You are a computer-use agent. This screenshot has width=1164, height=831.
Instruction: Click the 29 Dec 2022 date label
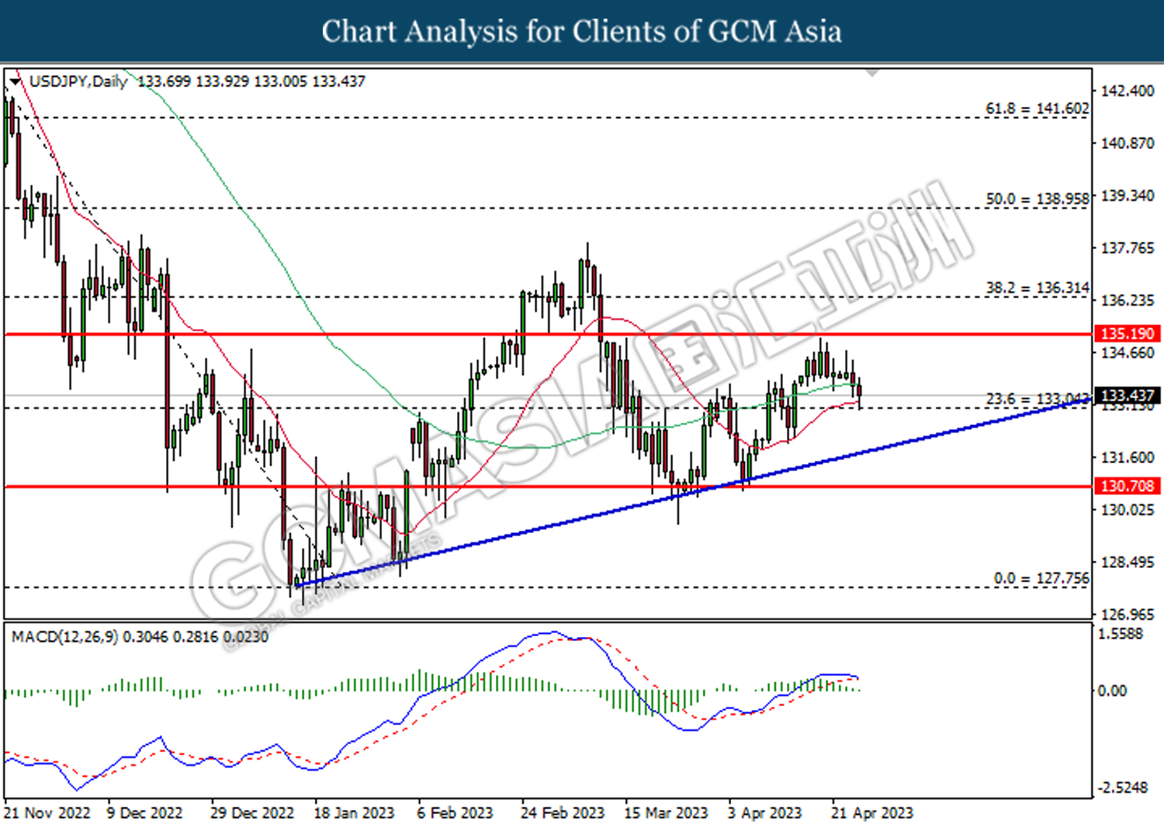(252, 813)
